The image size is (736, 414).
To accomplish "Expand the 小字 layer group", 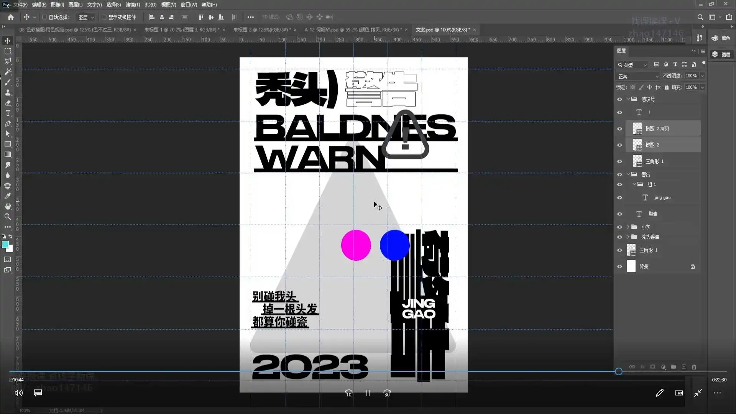I will 628,227.
